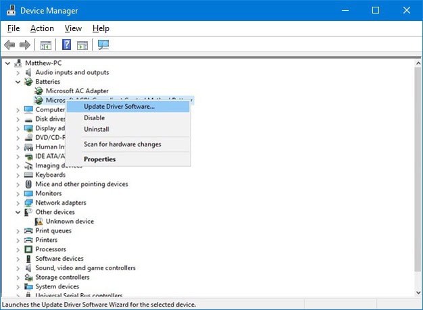Click the Back arrow toolbar icon
Image resolution: width=423 pixels, height=310 pixels.
[9, 45]
